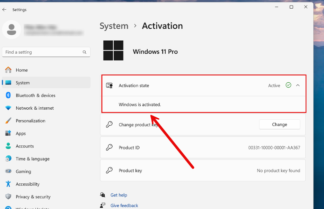Go to Time & language settings

33,159
